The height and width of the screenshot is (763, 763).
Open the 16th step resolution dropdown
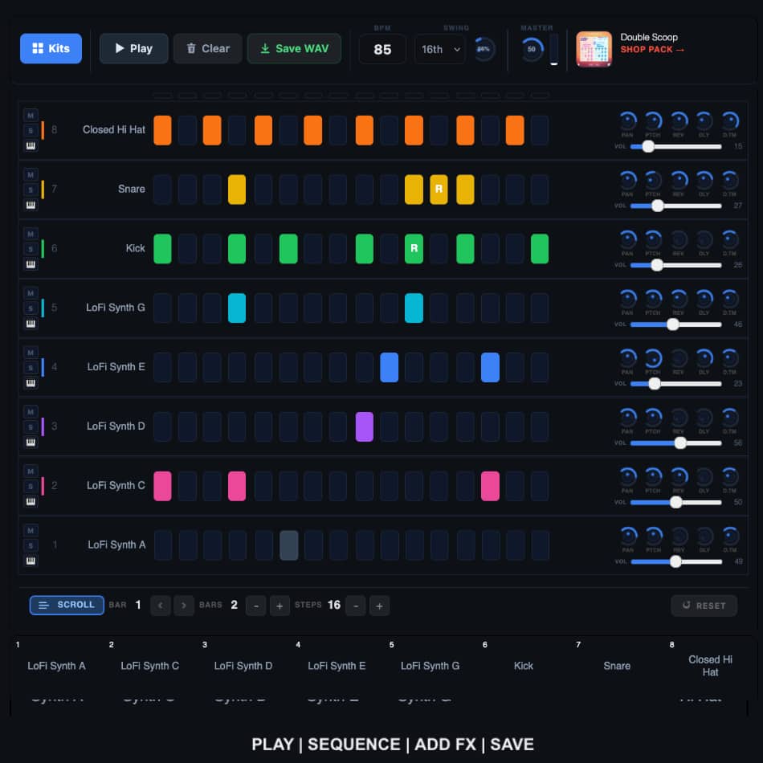[x=440, y=49]
